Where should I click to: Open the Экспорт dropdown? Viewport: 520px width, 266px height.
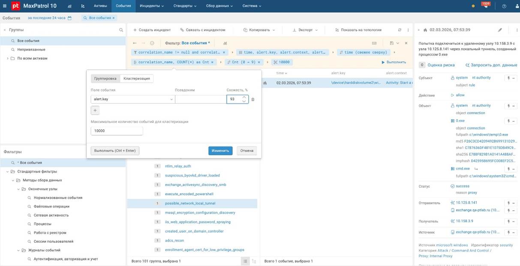click(305, 30)
